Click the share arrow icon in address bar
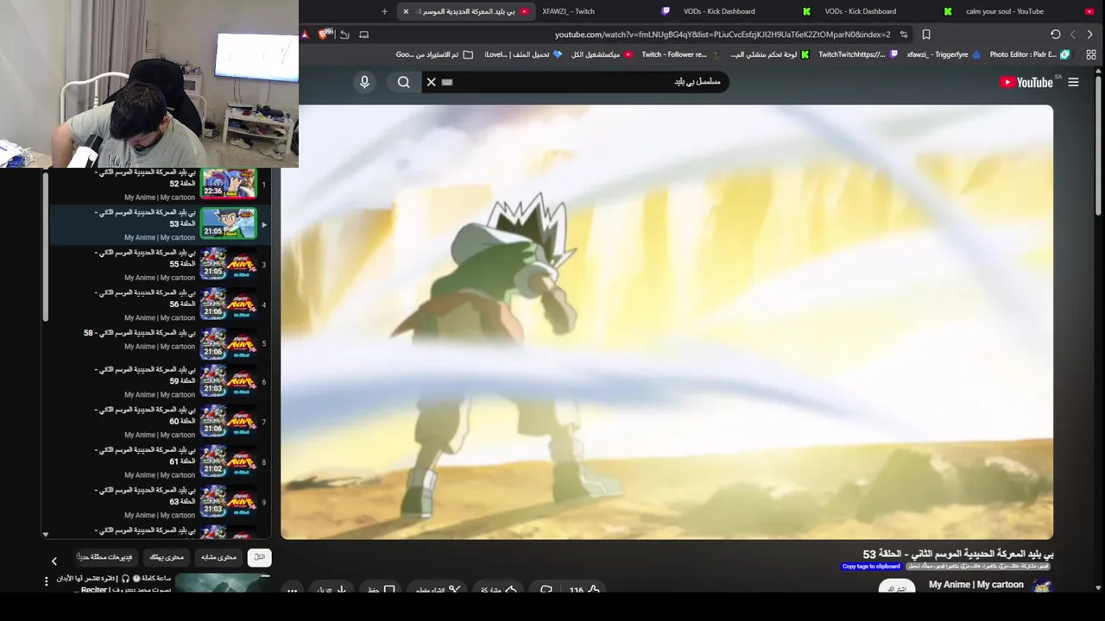This screenshot has width=1105, height=621. coord(344,34)
